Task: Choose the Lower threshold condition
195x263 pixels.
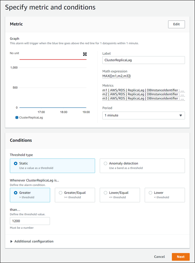Action: point(150,193)
